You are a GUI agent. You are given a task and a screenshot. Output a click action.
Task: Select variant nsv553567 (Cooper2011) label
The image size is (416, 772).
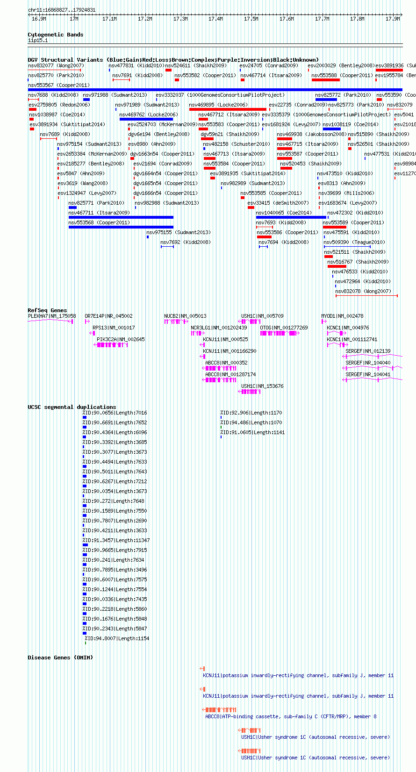(x=59, y=85)
